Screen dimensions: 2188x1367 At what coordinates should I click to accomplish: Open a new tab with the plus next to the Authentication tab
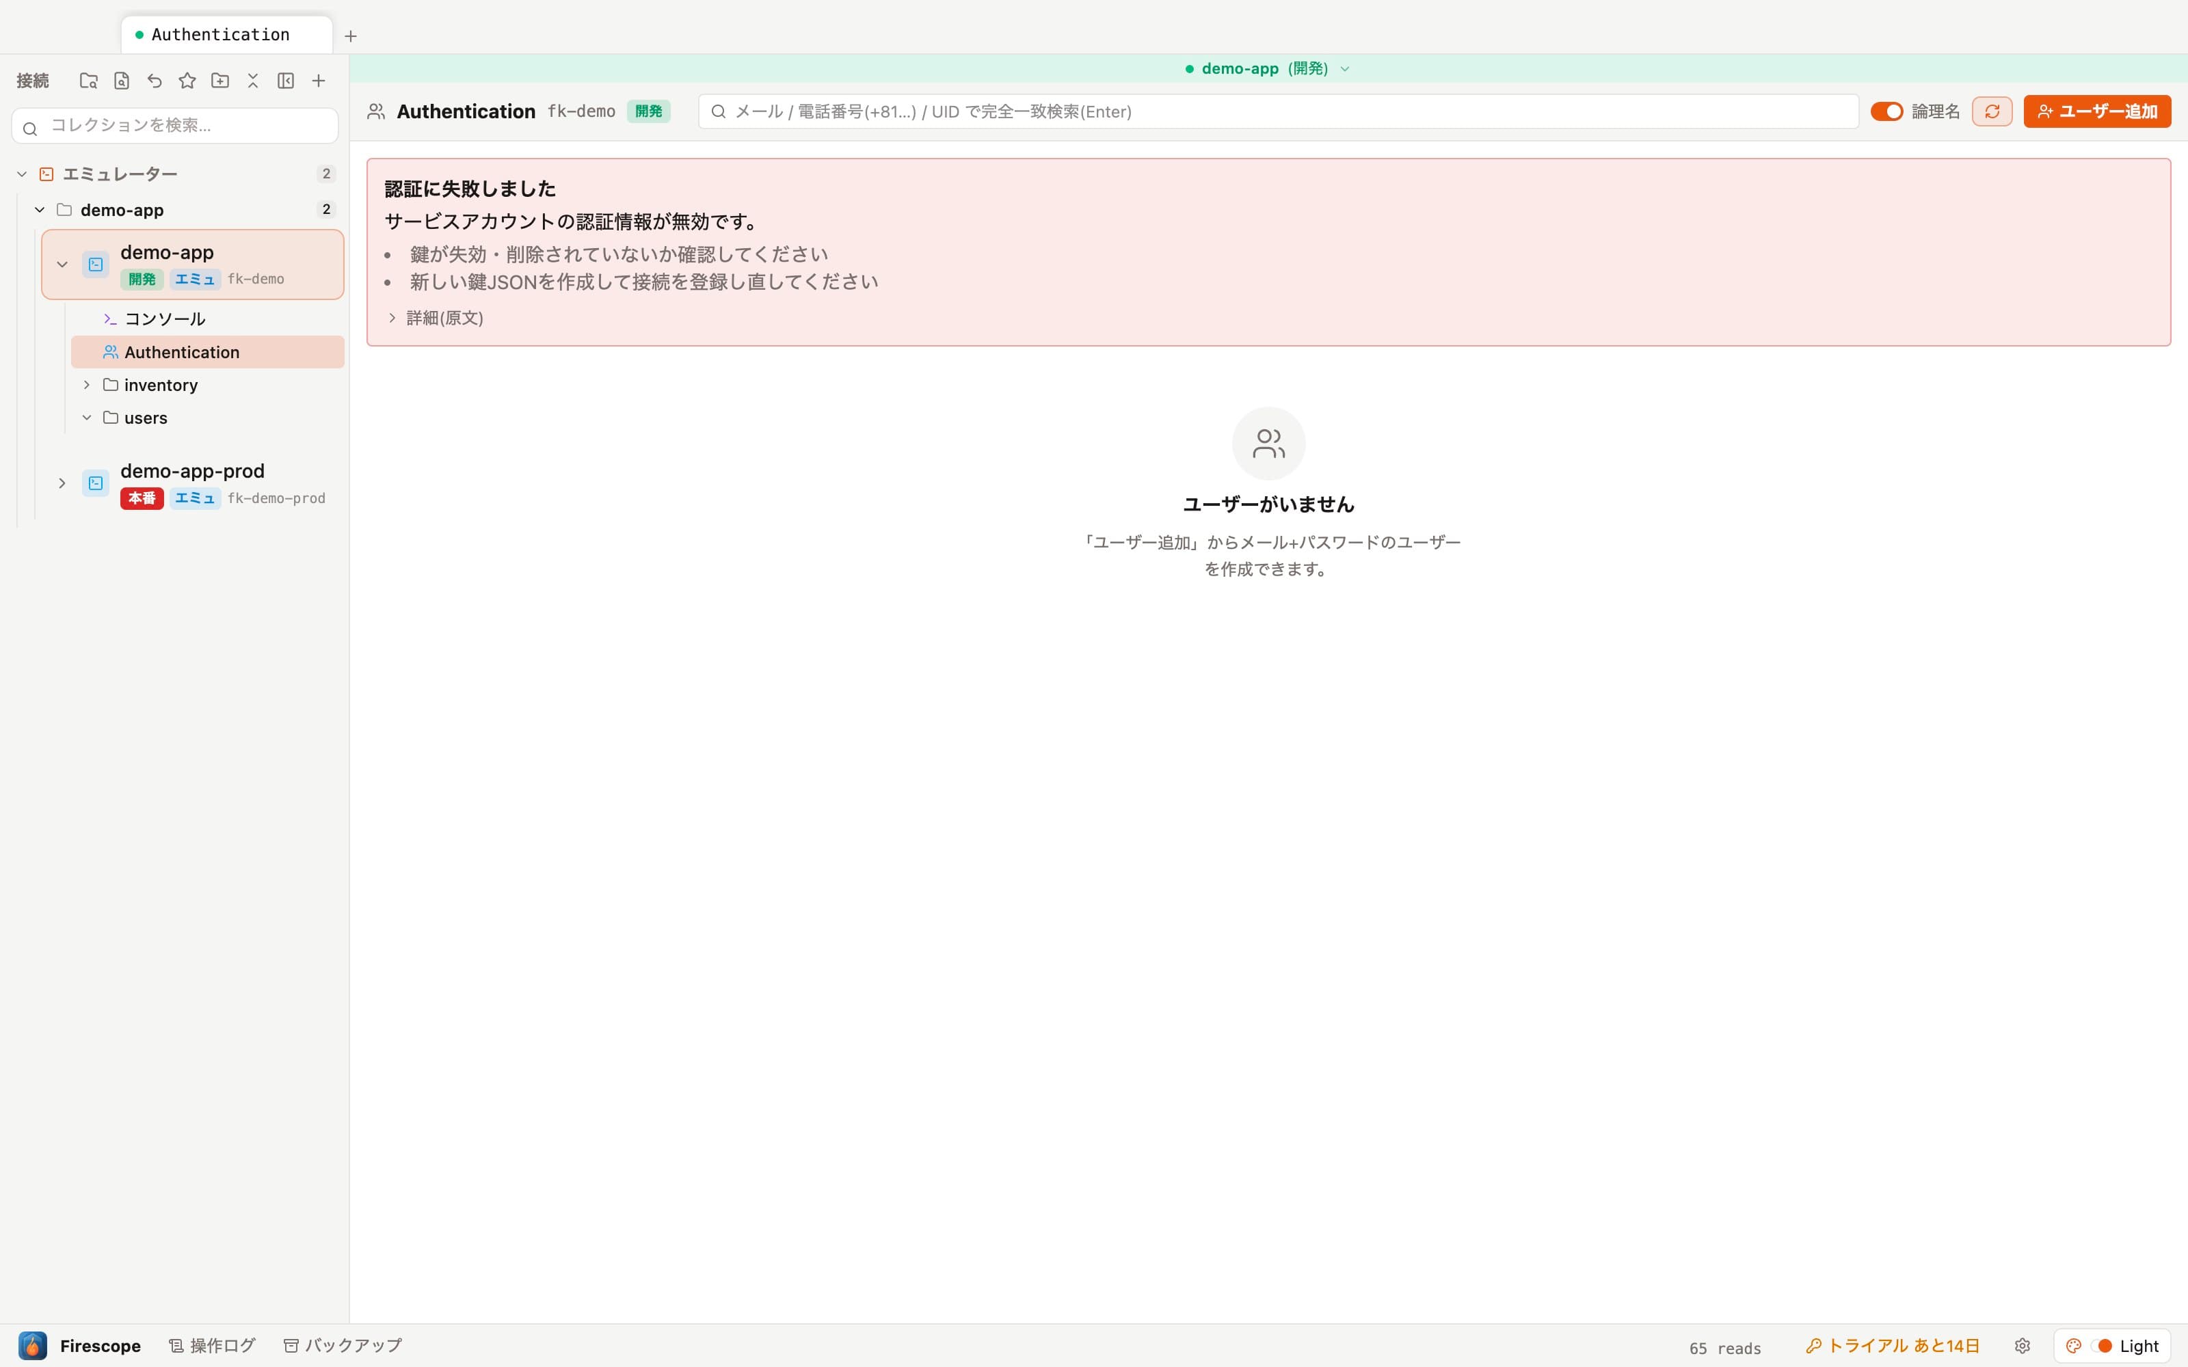pos(351,36)
